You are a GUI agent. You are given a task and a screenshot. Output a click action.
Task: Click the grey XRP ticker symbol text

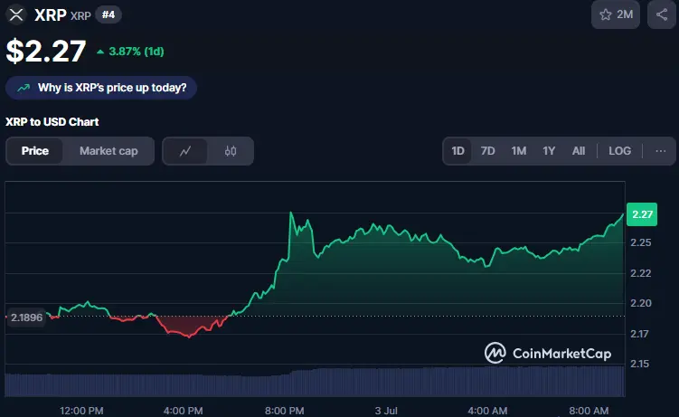[80, 16]
